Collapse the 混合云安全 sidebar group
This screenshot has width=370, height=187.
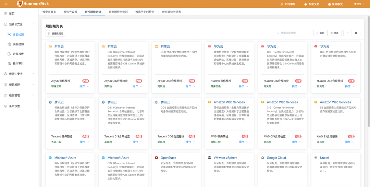19,24
